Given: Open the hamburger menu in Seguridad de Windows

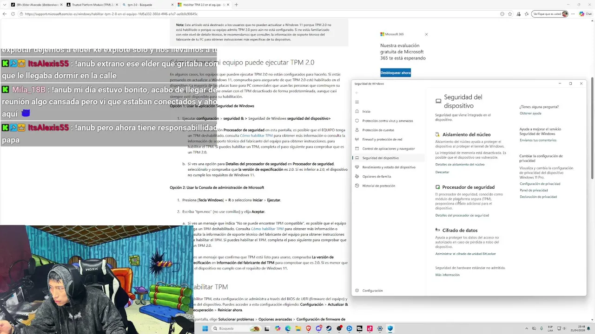Looking at the screenshot, I should 357,102.
